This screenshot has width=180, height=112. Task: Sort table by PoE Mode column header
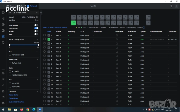(132, 32)
